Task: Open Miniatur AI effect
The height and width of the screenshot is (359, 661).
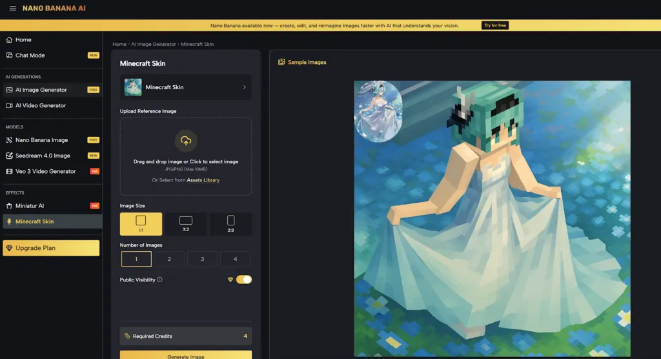Action: (x=52, y=206)
